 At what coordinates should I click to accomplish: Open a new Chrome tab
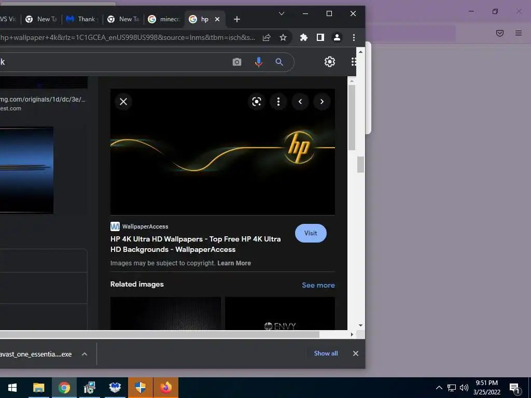click(x=237, y=19)
